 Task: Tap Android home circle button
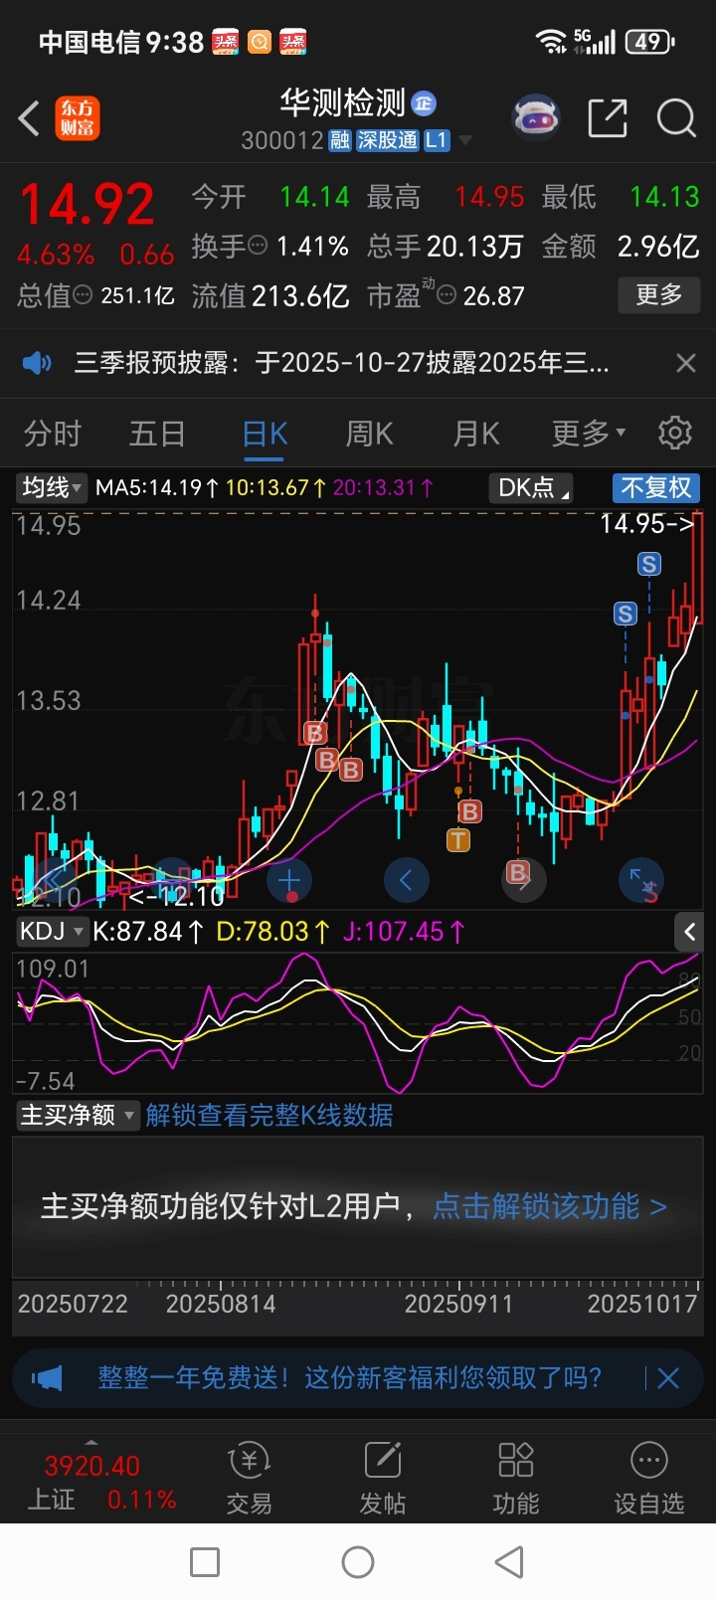(358, 1562)
